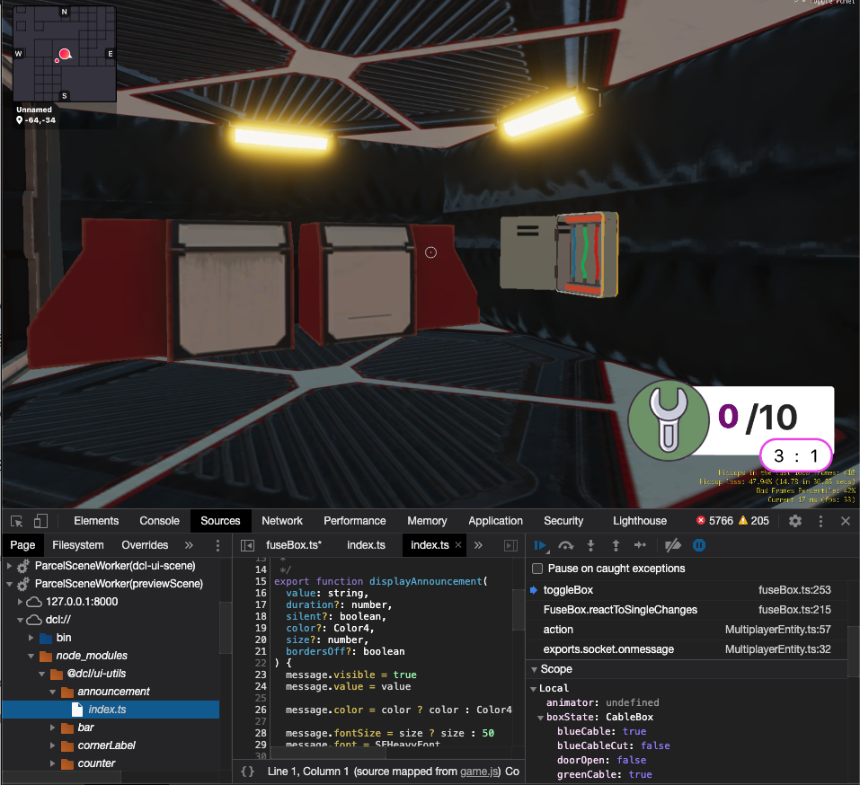The height and width of the screenshot is (785, 860).
Task: Click the minimap in the game view
Action: click(64, 54)
